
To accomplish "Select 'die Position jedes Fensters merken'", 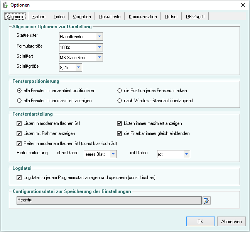I will point(120,90).
